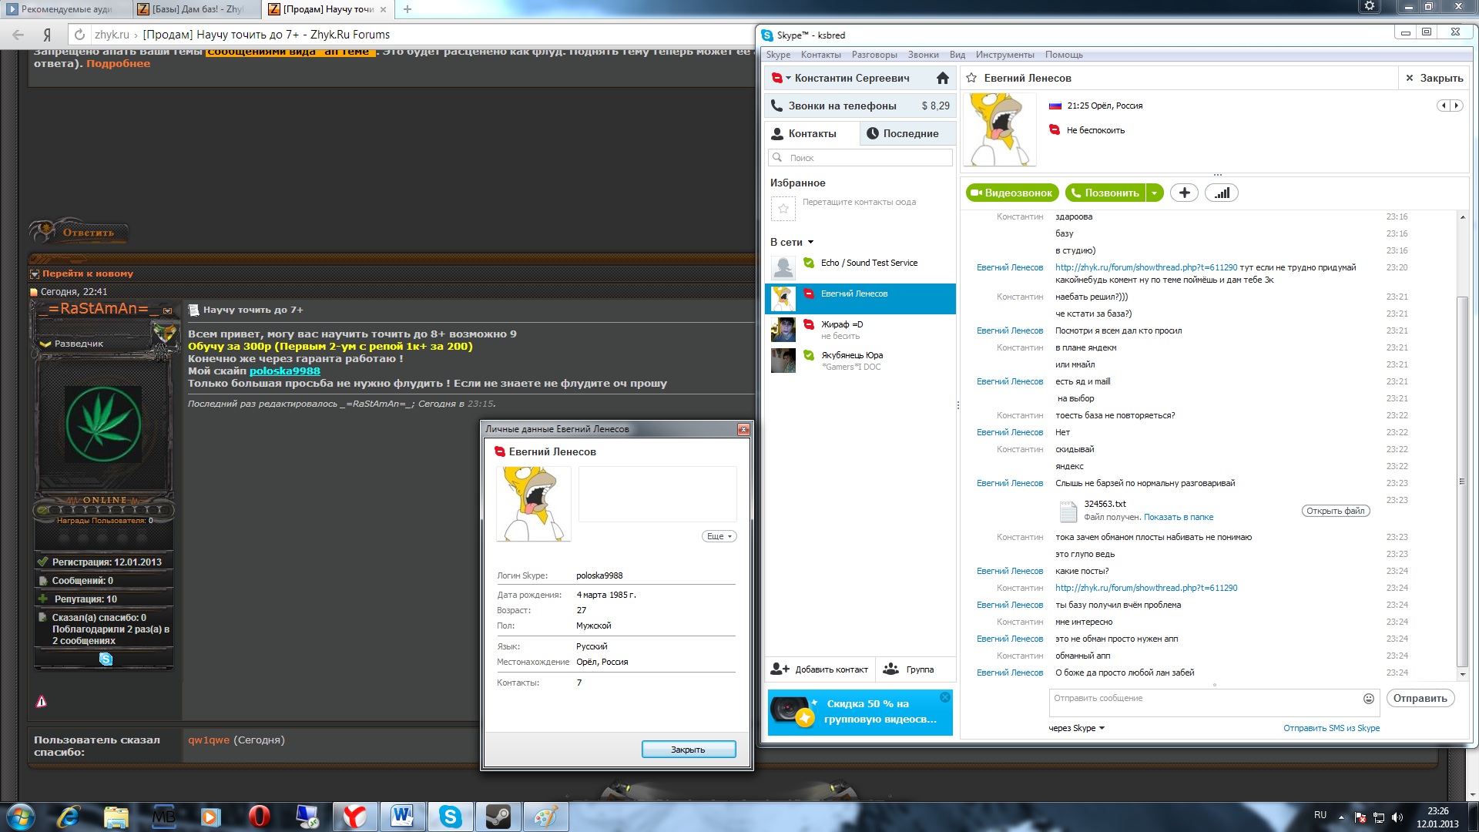This screenshot has width=1479, height=832.
Task: Open the poloska9988 Skype link in the forum post
Action: point(284,371)
